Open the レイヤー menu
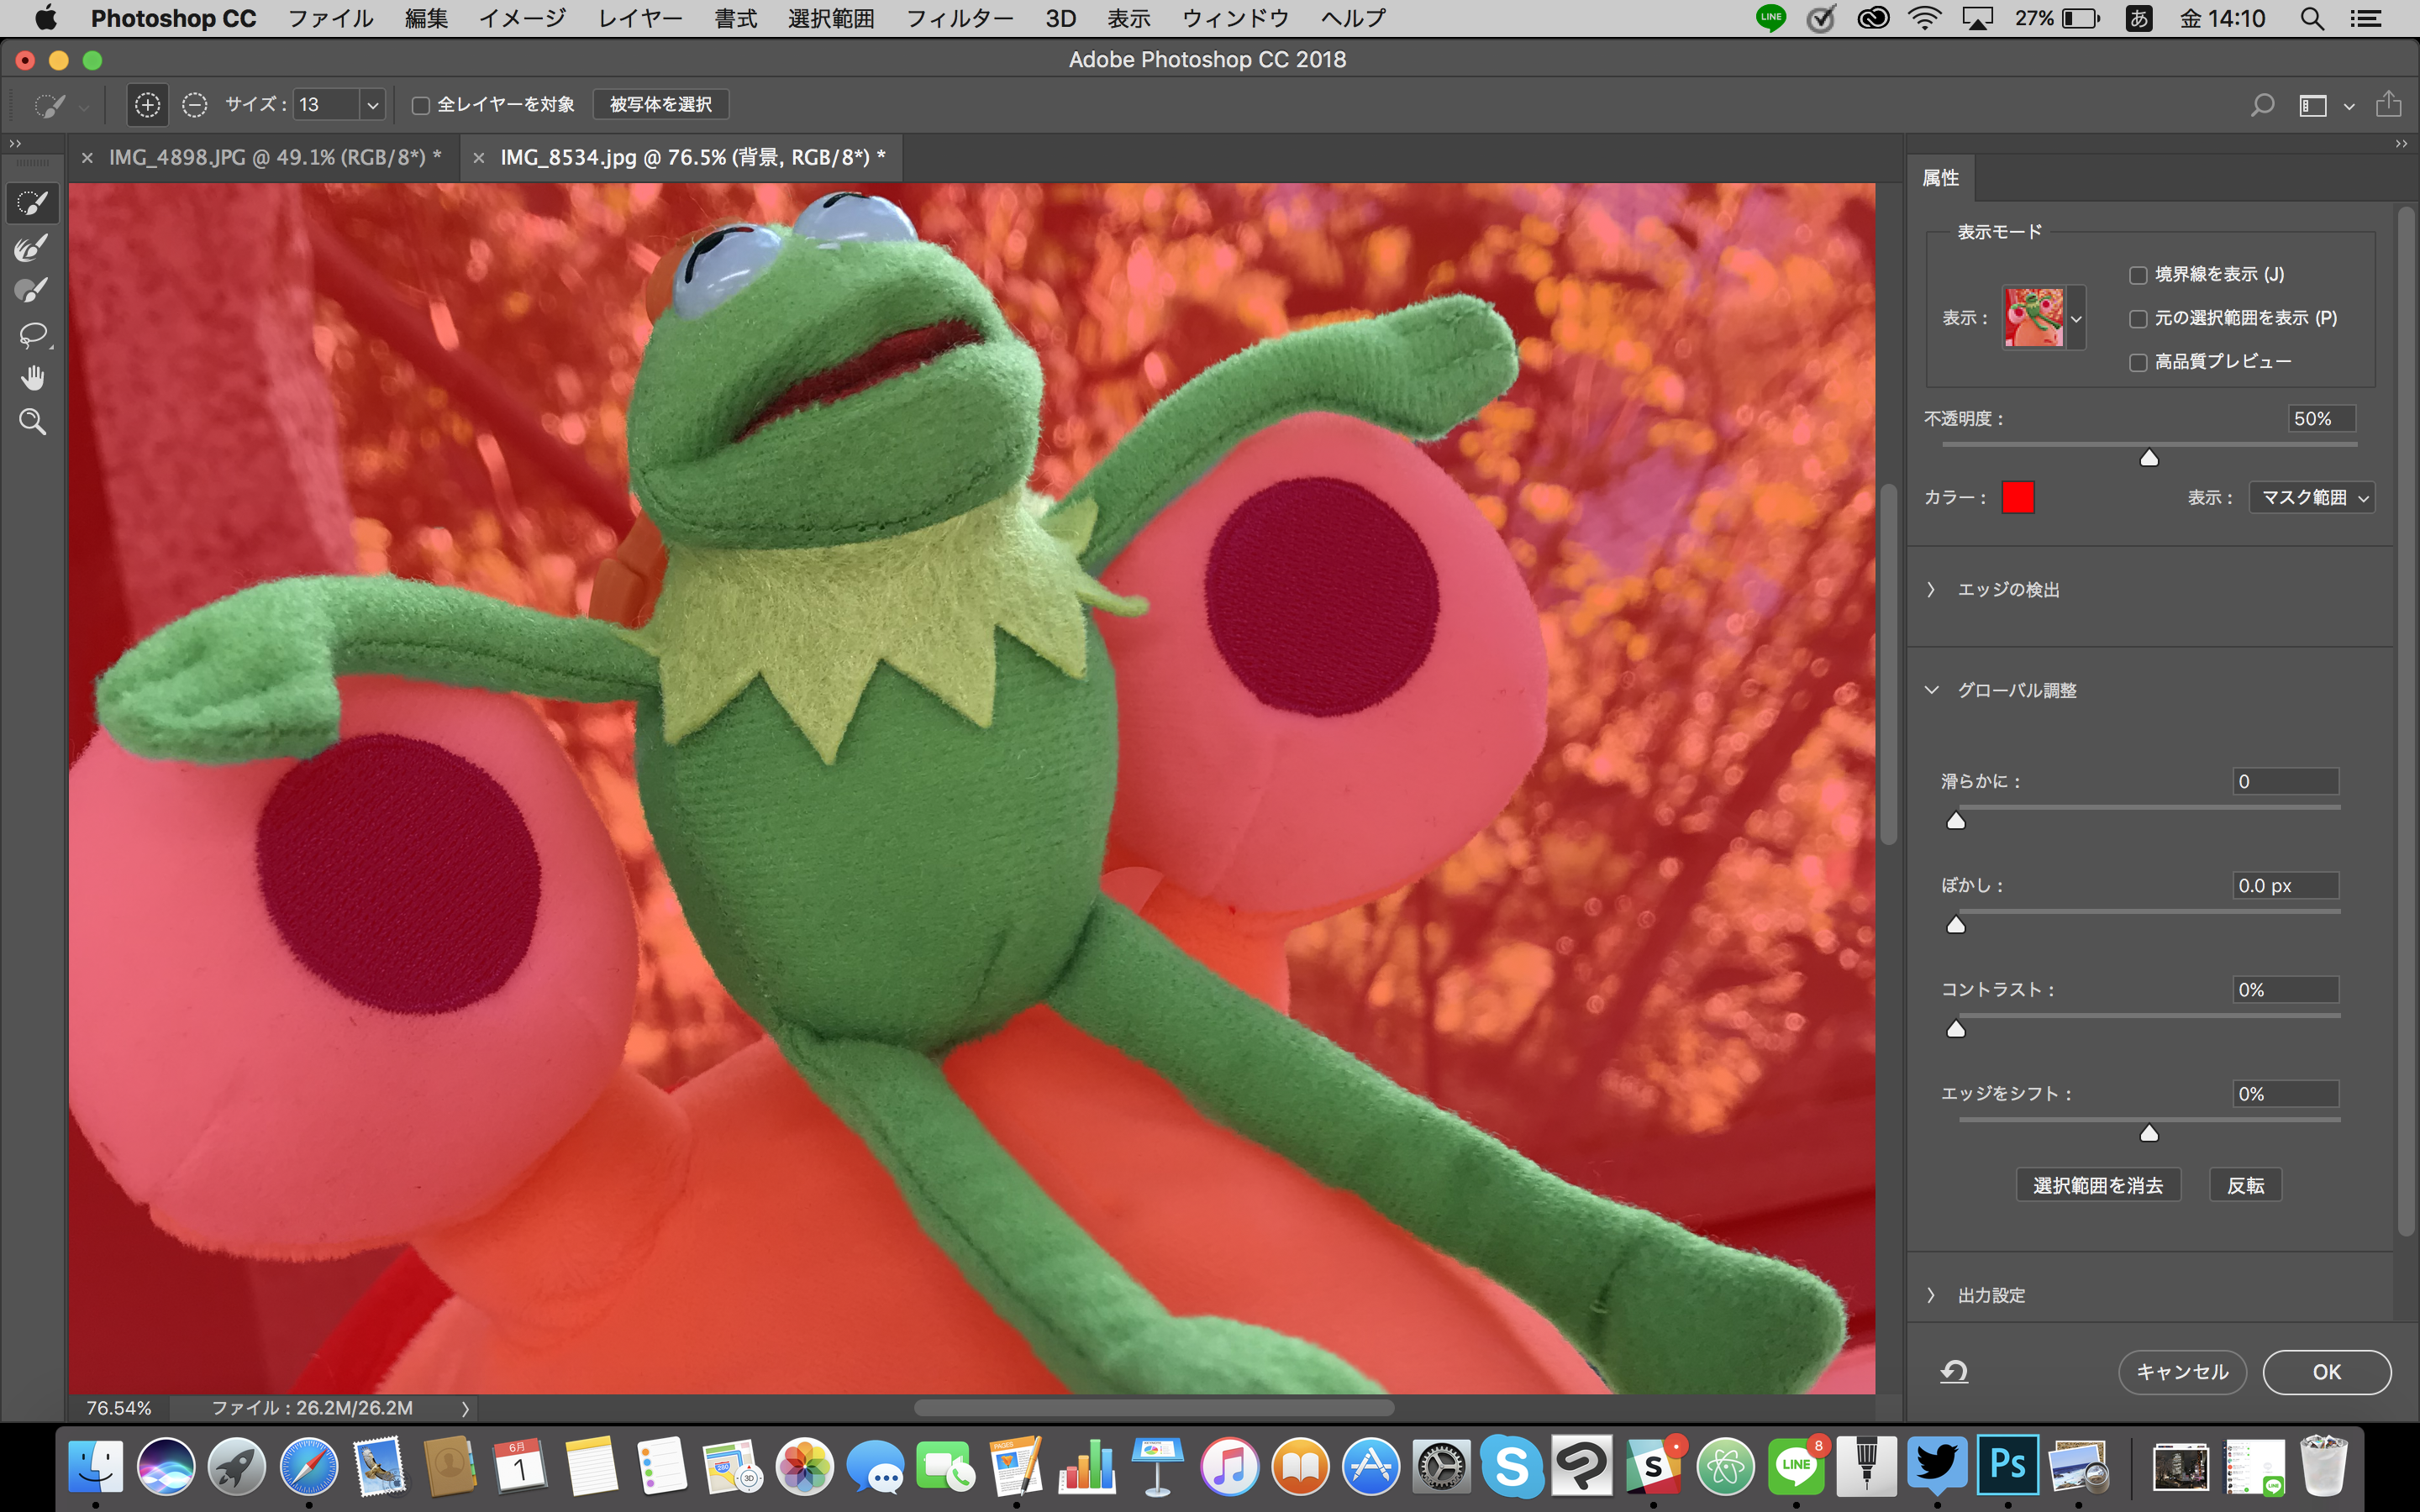The height and width of the screenshot is (1512, 2420). 640,18
